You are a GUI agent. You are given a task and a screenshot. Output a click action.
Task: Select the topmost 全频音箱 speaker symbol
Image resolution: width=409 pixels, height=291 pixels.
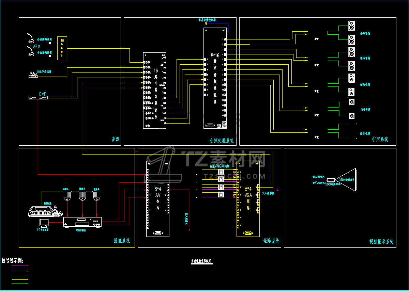pyautogui.click(x=351, y=26)
